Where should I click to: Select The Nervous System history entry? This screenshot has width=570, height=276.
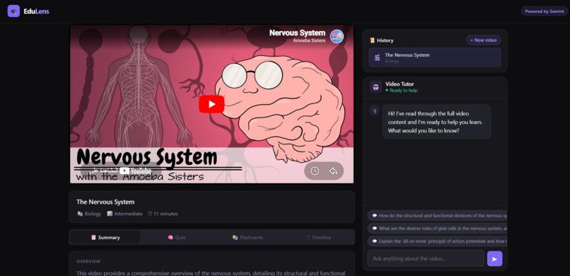click(435, 57)
